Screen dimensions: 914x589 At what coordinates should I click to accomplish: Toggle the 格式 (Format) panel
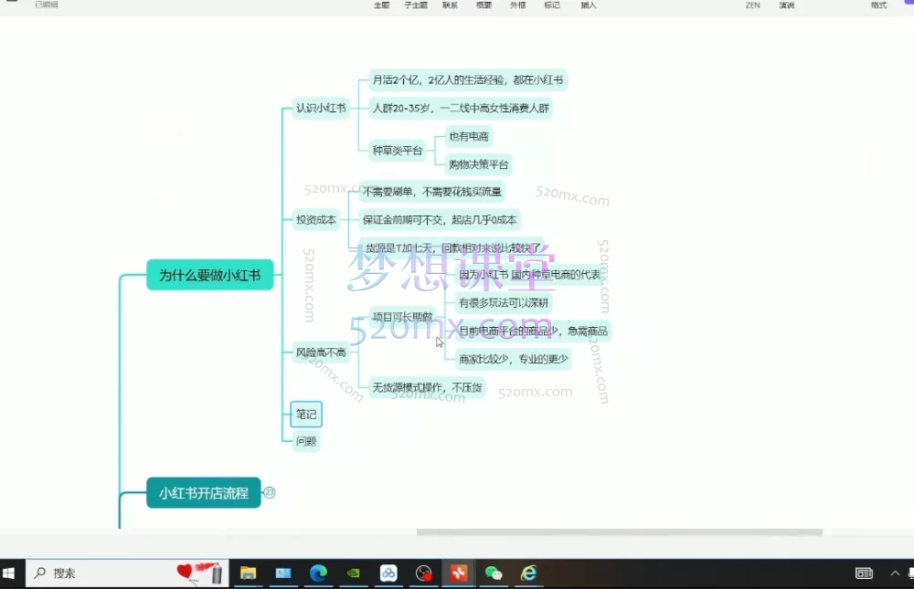coord(878,5)
